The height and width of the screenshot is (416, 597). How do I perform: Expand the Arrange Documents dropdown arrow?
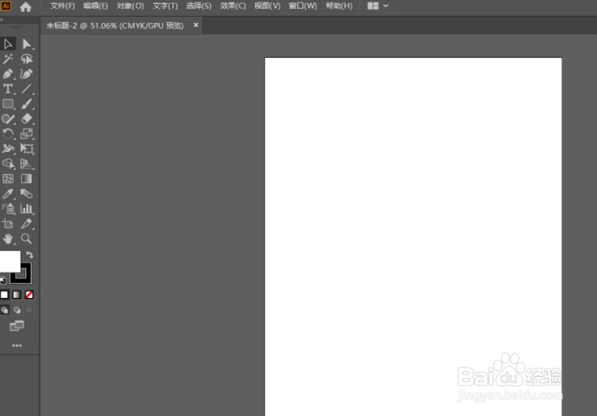point(386,6)
